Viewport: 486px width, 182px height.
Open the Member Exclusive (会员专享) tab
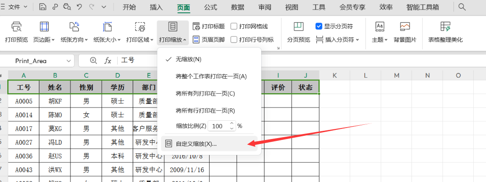[x=352, y=7]
